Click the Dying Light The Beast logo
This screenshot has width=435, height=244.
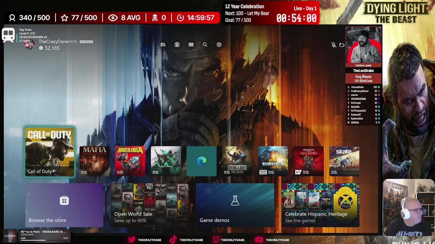[x=396, y=13]
